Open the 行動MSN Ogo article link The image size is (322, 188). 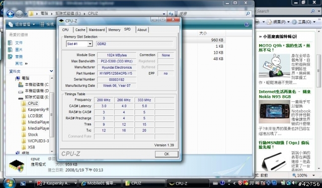point(284,145)
